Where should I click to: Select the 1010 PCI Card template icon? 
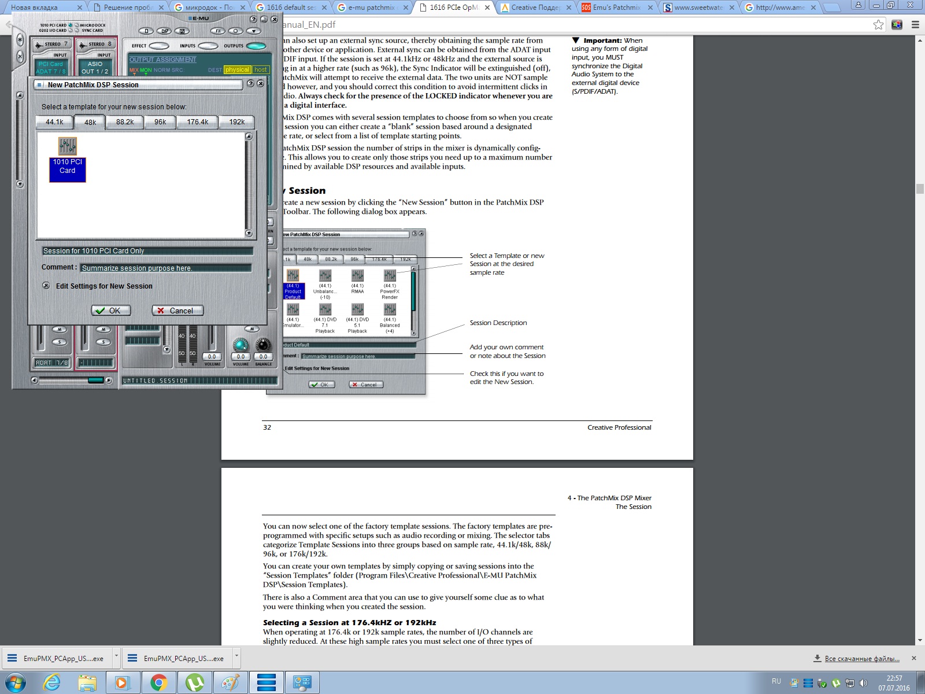[68, 160]
